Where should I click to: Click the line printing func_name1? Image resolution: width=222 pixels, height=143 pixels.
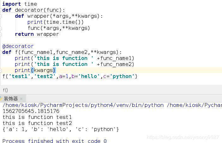point(74,58)
